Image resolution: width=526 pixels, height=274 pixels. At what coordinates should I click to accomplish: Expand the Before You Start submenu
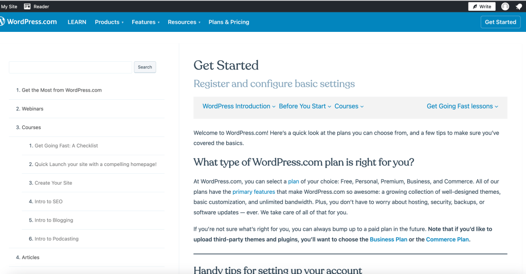click(x=304, y=106)
